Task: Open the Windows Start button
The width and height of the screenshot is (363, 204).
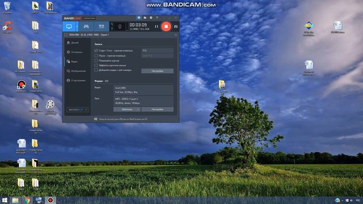Action: pyautogui.click(x=5, y=200)
